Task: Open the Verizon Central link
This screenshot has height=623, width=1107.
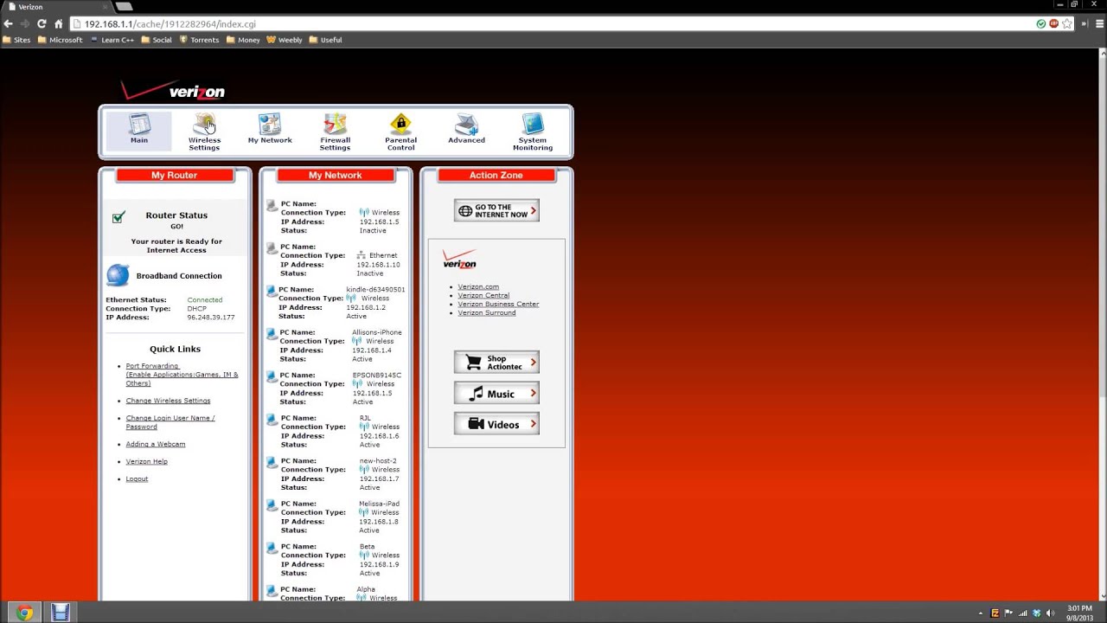Action: 483,295
